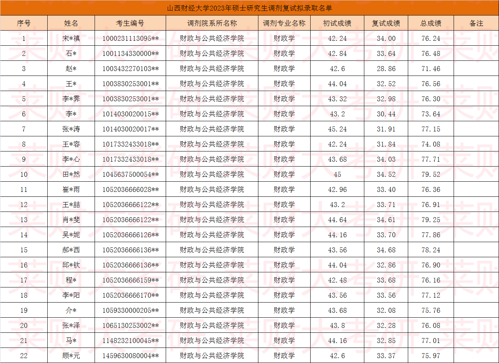The image size is (499, 363).
Task: Click the total score 79.52
Action: [x=431, y=174]
